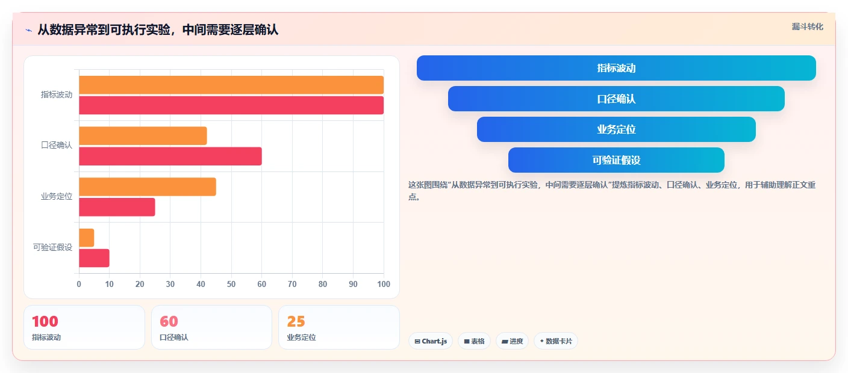Click the Chart.js tag
This screenshot has width=848, height=373.
[x=431, y=341]
